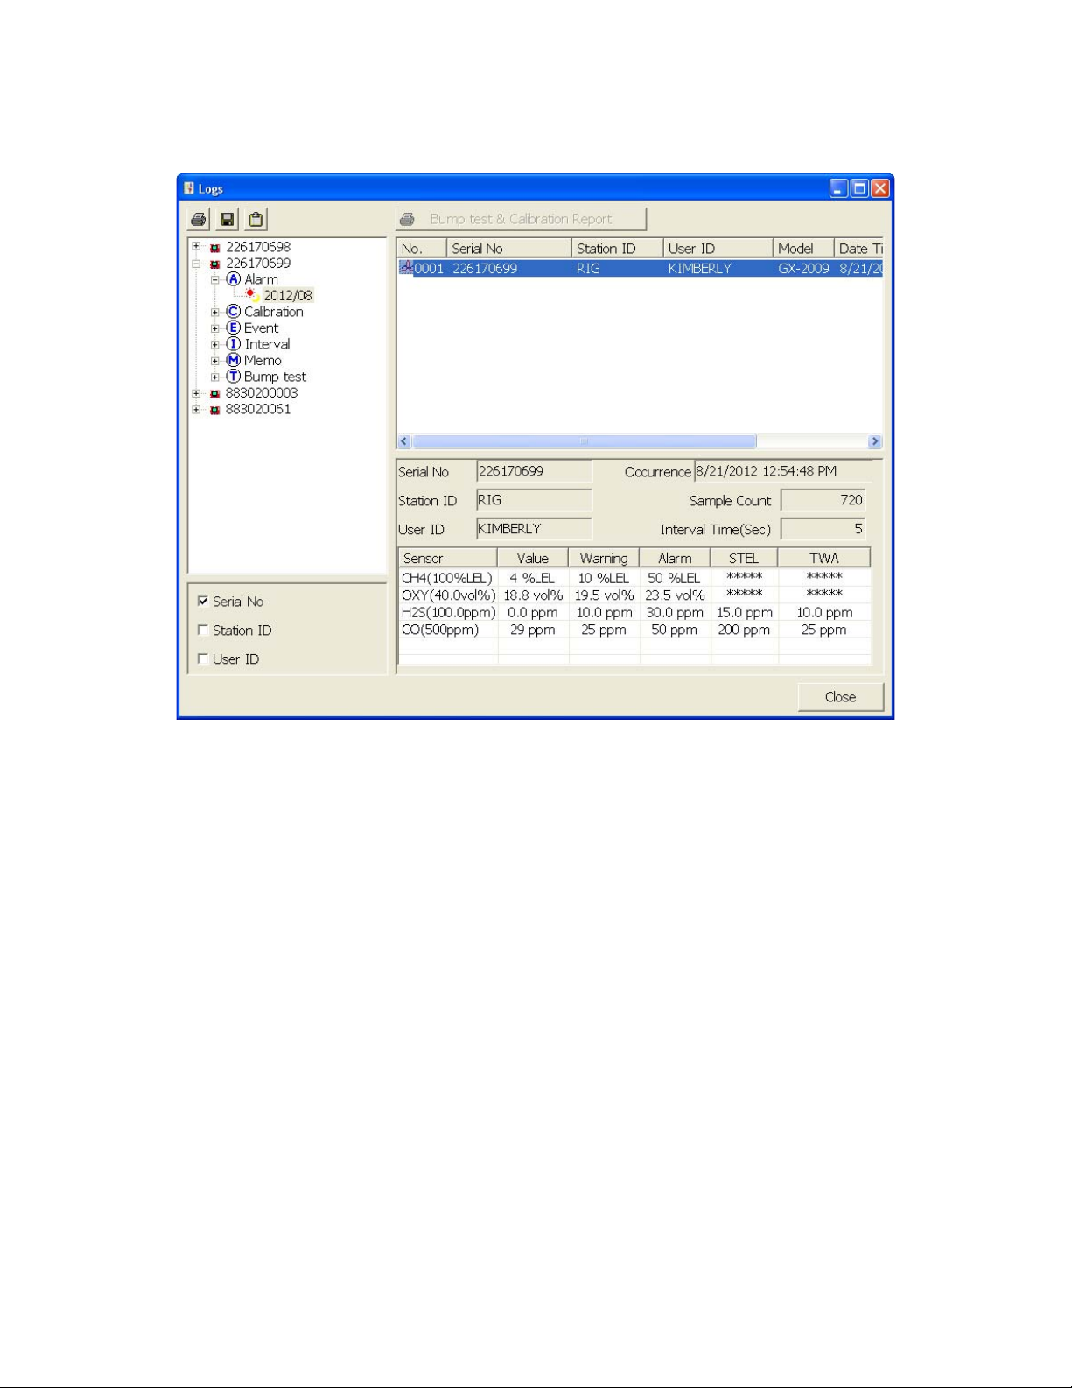This screenshot has width=1072, height=1388.
Task: Click the clipboard copy icon
Action: tap(256, 219)
